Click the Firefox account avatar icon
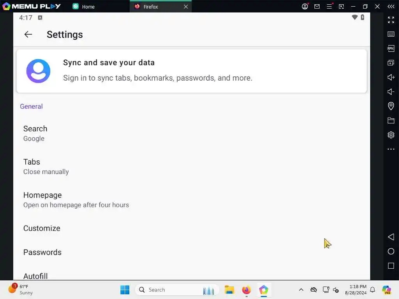This screenshot has width=399, height=299. [x=38, y=71]
